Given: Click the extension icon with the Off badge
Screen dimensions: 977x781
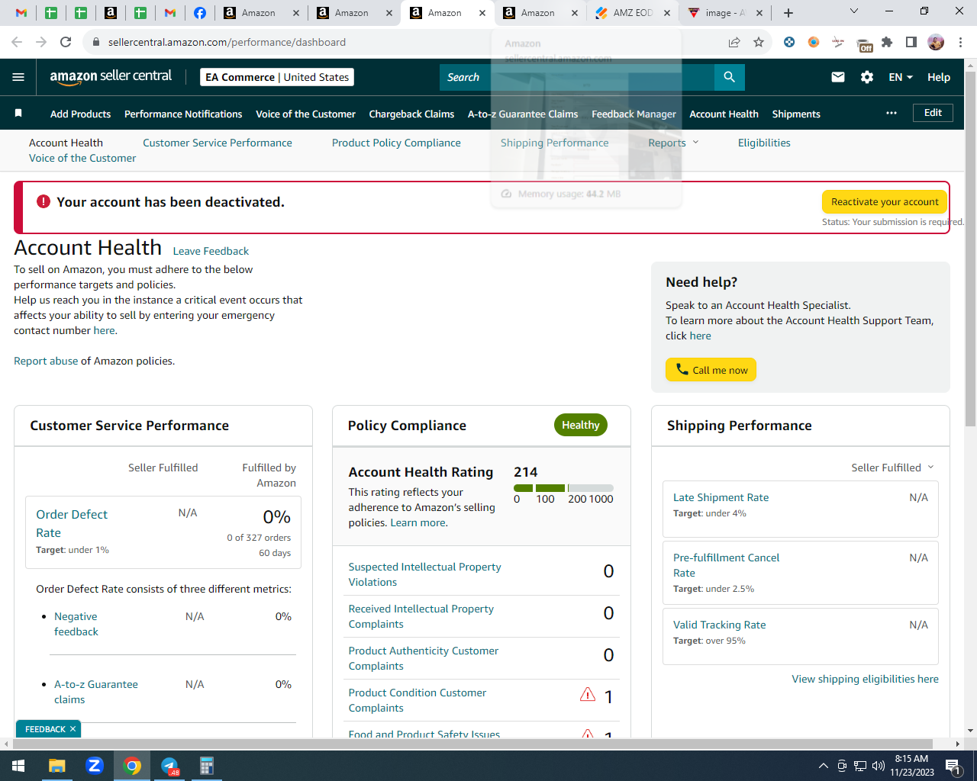Looking at the screenshot, I should point(864,44).
